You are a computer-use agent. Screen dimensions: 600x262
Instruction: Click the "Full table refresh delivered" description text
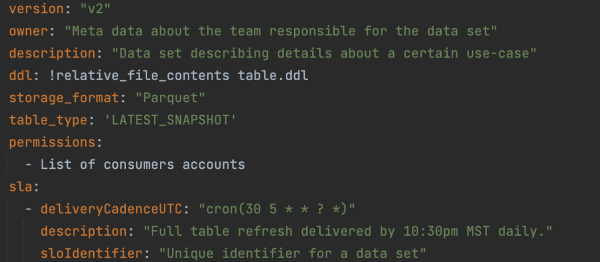348,231
